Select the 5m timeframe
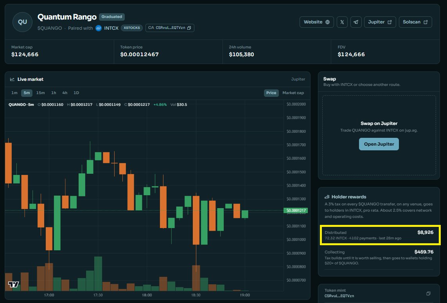The height and width of the screenshot is (303, 447). [27, 93]
